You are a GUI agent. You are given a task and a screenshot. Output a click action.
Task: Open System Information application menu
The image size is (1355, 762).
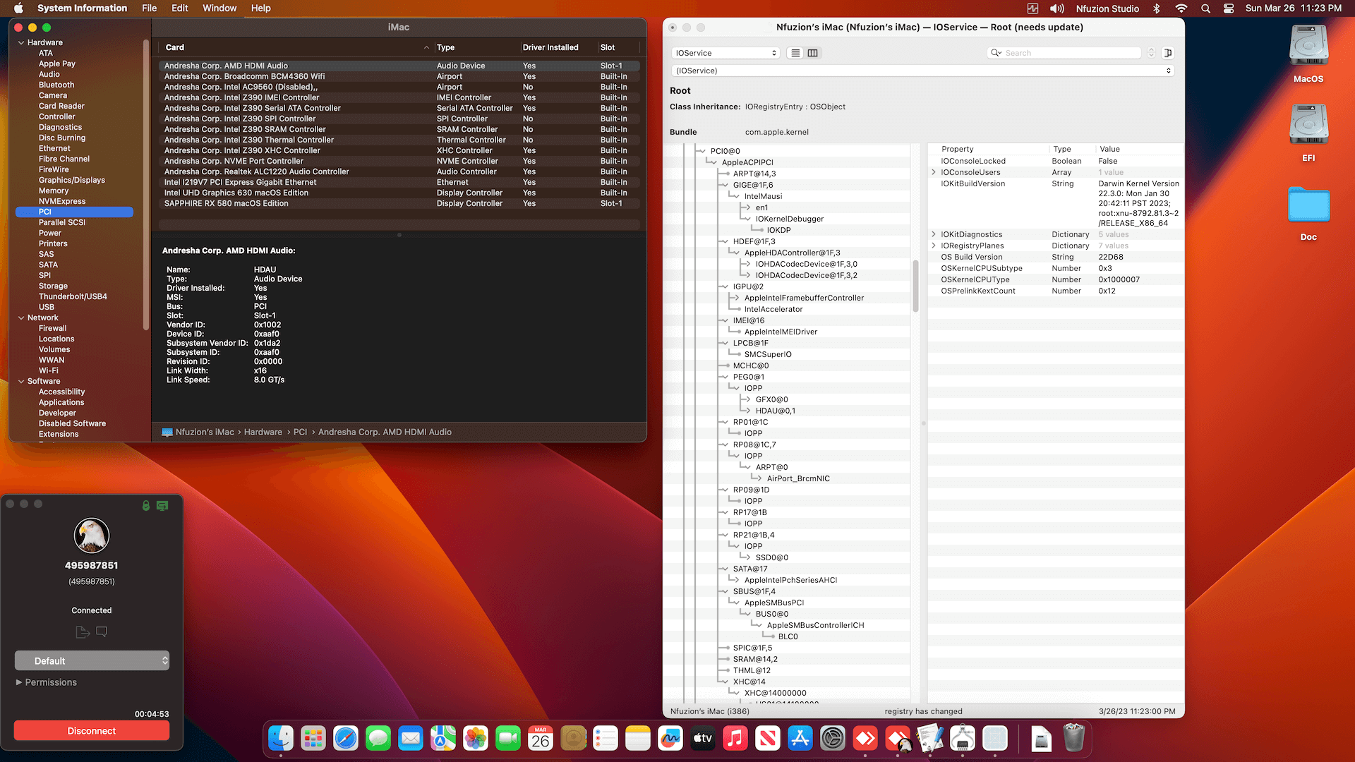coord(82,8)
